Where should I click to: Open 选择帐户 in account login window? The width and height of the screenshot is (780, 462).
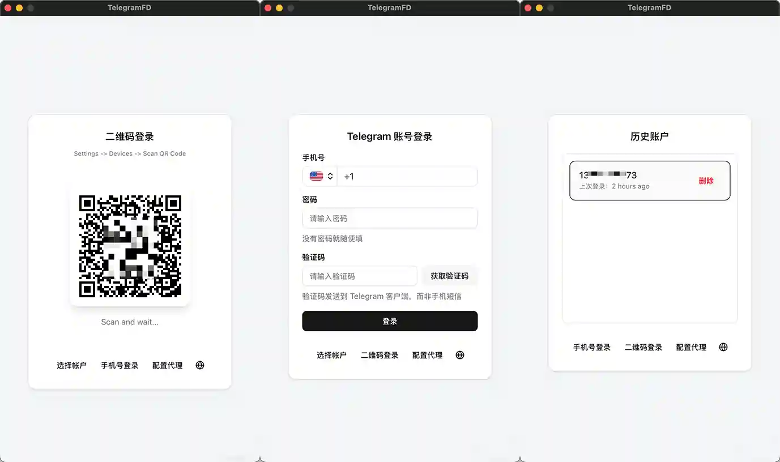331,355
